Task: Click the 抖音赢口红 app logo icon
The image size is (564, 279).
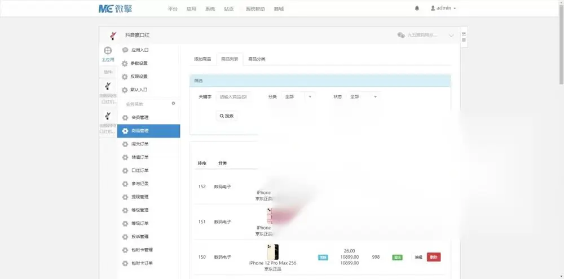Action: [x=113, y=36]
